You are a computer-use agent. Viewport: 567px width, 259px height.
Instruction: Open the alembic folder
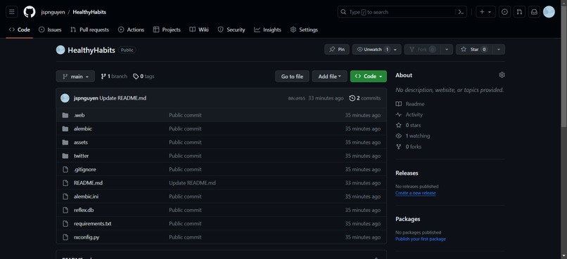pos(83,128)
